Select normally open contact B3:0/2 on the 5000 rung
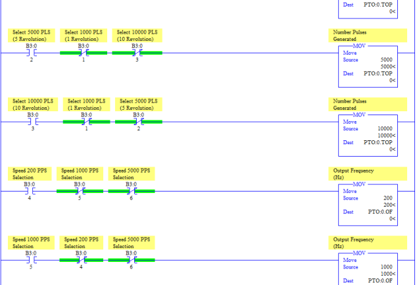Viewport: 417px width, 285px height. [32, 53]
